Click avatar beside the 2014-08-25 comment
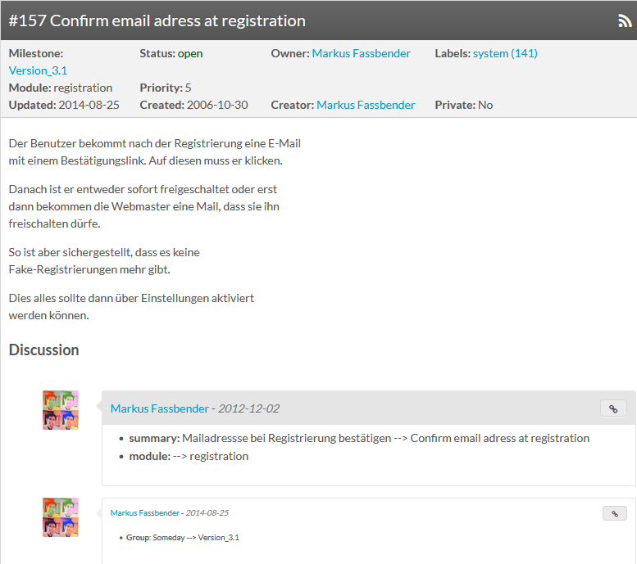The image size is (637, 564). pos(61,517)
